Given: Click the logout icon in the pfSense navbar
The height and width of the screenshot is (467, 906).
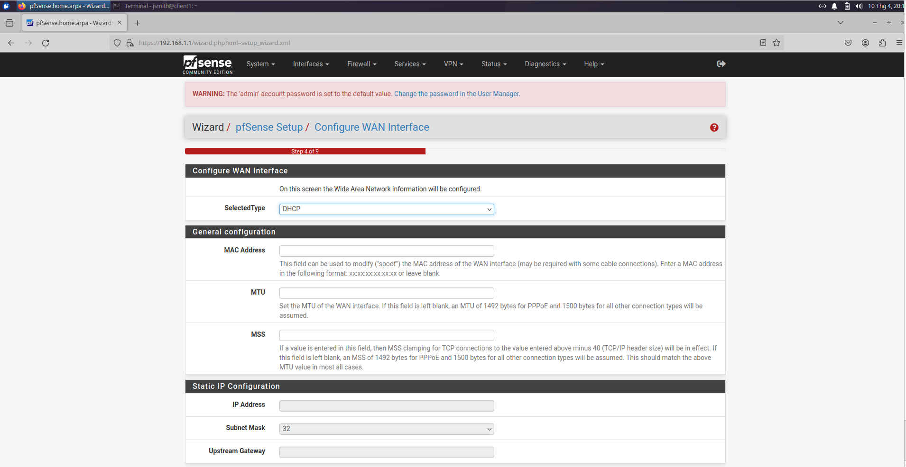Looking at the screenshot, I should pyautogui.click(x=721, y=63).
